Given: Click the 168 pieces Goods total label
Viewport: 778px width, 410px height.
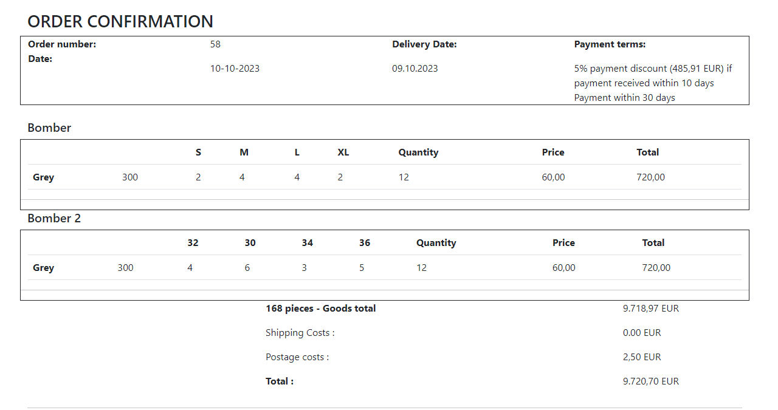Looking at the screenshot, I should point(320,309).
